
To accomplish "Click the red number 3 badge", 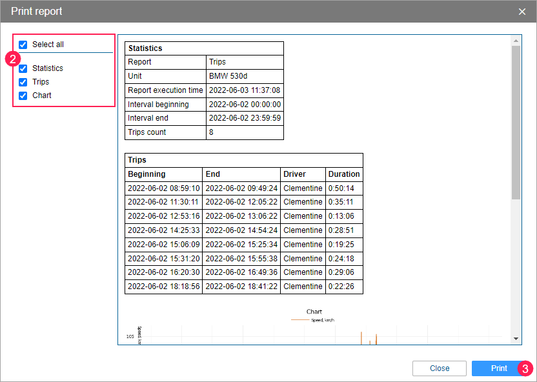I will tap(525, 368).
